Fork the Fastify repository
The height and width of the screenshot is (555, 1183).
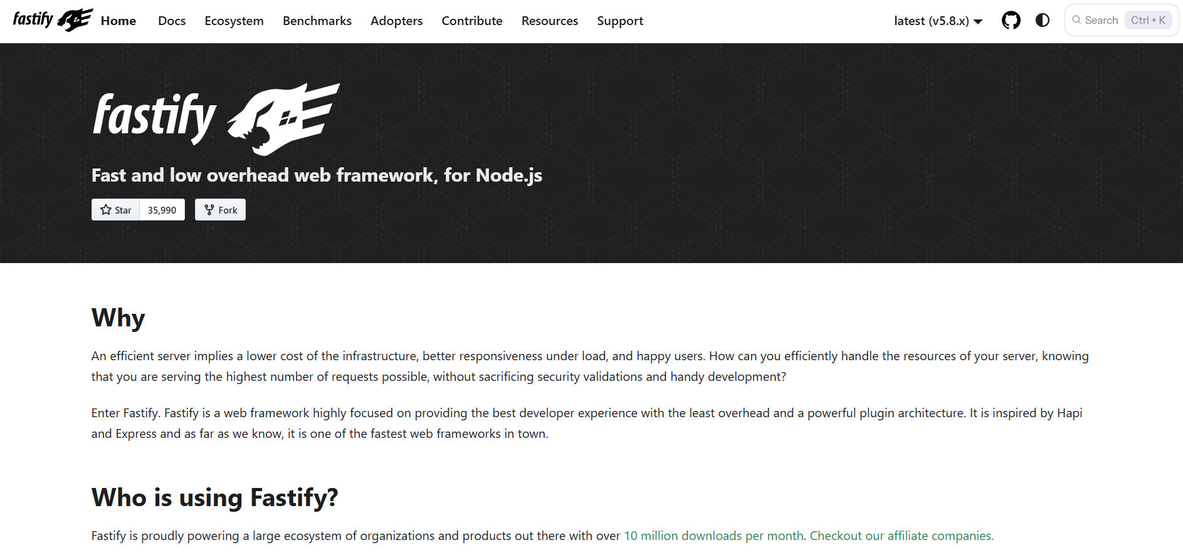[220, 210]
